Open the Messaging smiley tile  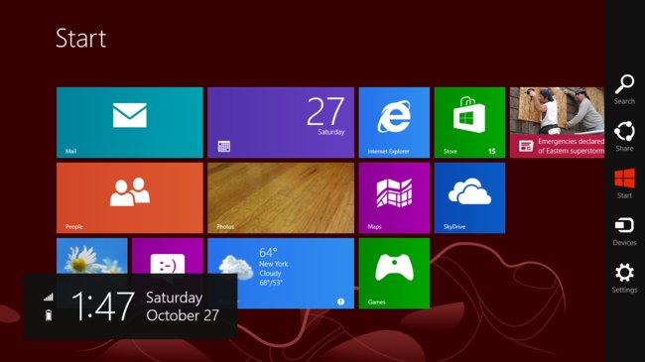tap(168, 256)
